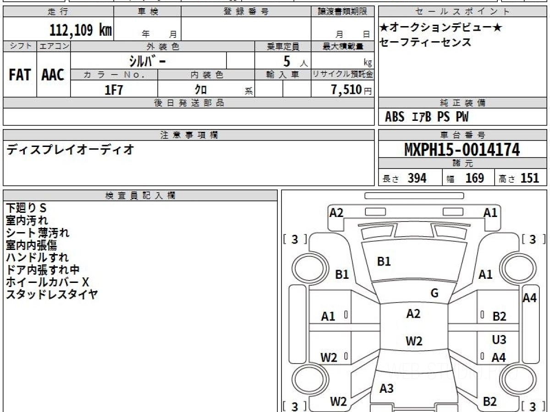Click the エアコン column header
This screenshot has width=550, height=412.
pyautogui.click(x=54, y=46)
